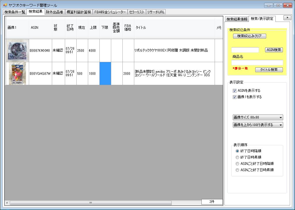Click the 未確認 status in B00YGHG87W row
Image resolution: width=295 pixels, height=210 pixels.
click(58, 74)
